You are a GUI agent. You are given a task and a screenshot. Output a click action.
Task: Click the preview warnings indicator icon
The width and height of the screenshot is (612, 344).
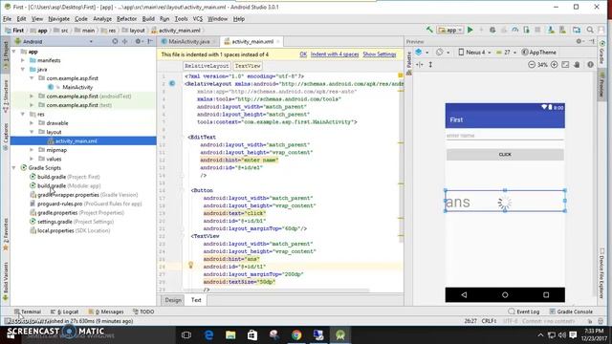(x=590, y=65)
